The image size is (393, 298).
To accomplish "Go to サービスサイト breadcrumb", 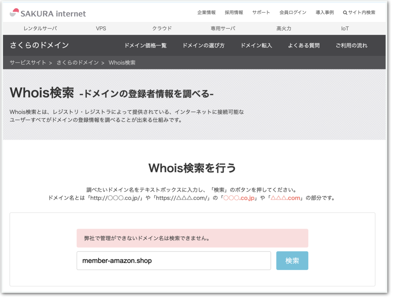I will click(28, 62).
